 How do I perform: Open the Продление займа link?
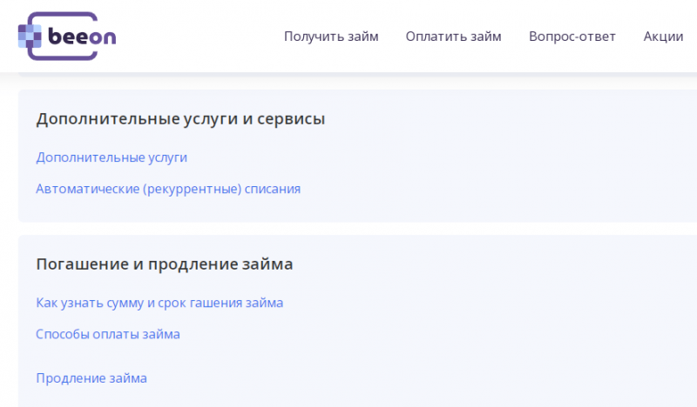pos(91,378)
